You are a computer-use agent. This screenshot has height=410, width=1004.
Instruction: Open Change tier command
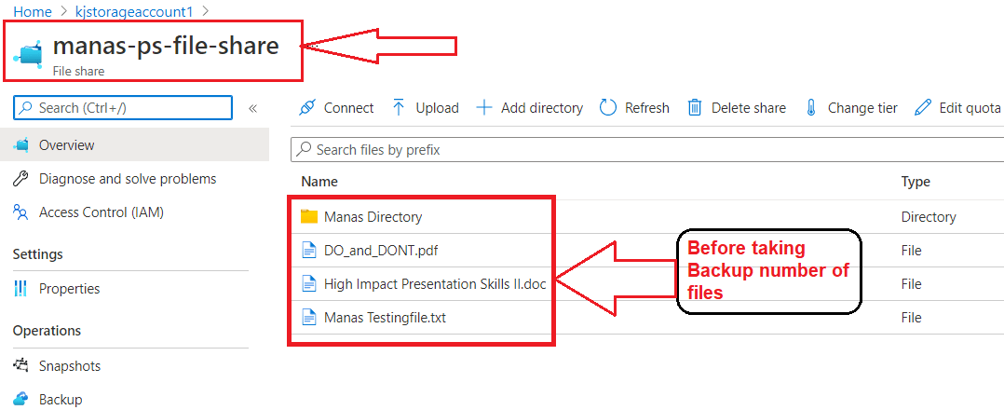[862, 108]
